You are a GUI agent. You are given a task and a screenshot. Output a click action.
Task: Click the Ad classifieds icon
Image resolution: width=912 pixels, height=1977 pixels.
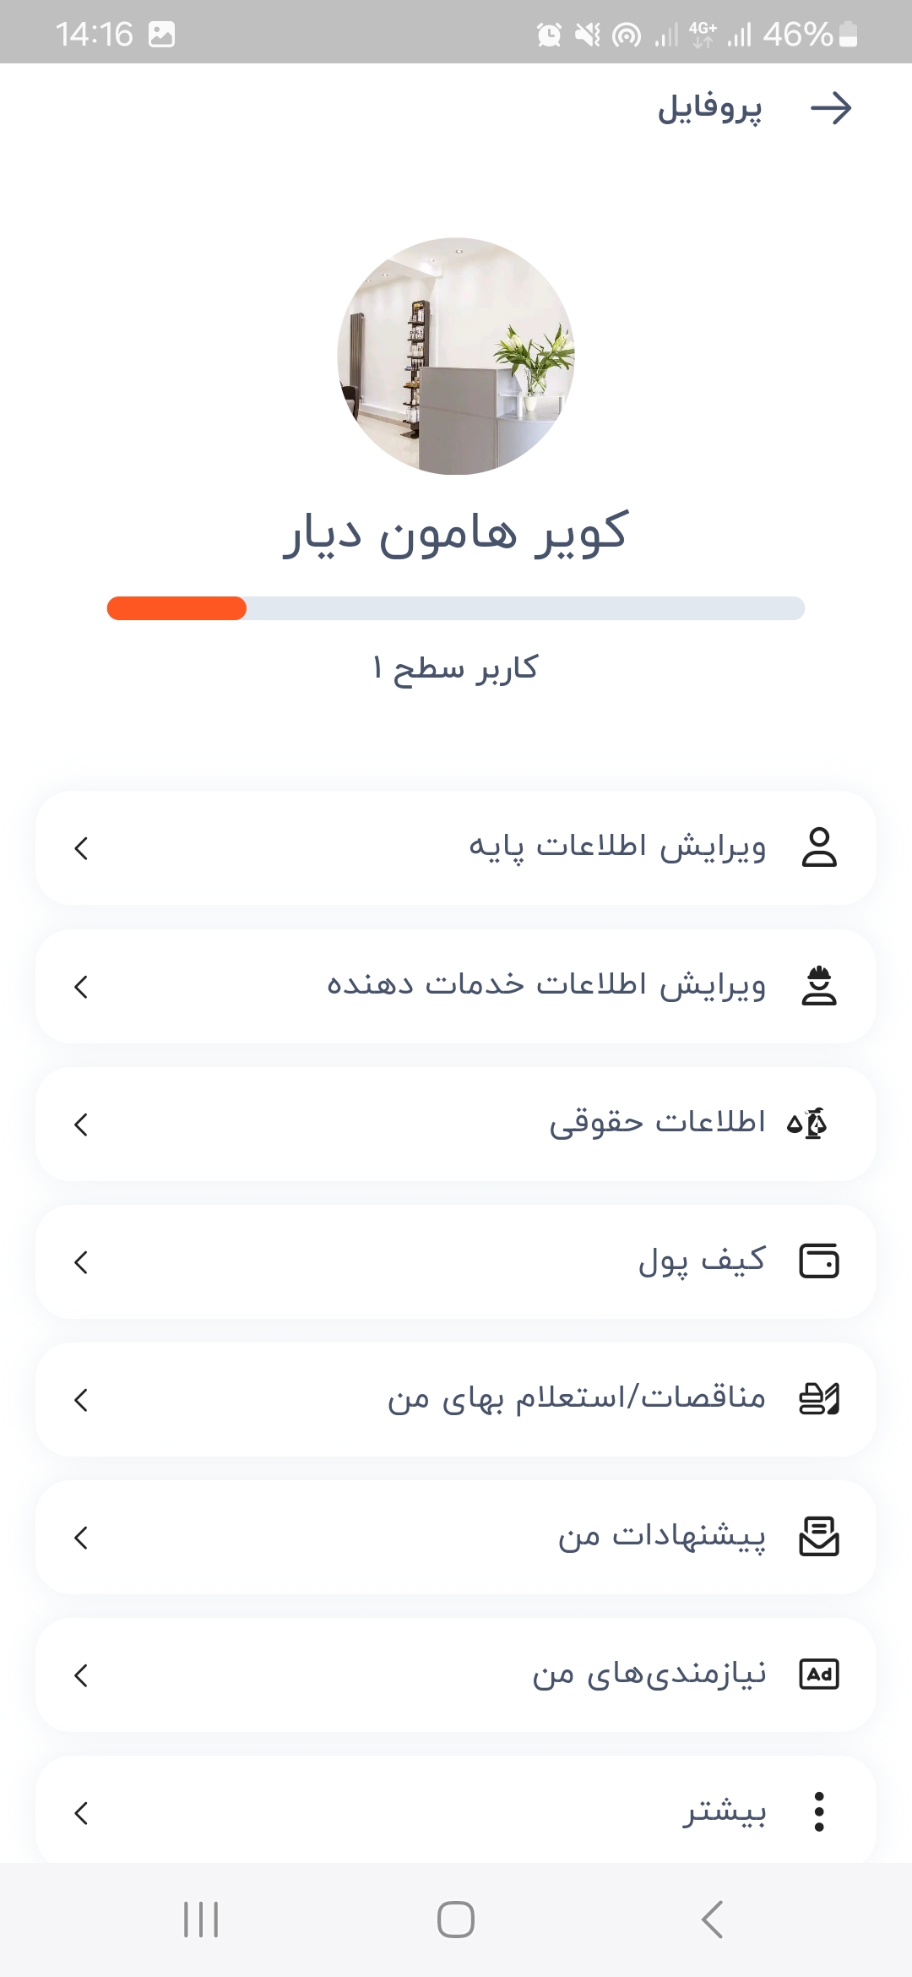tap(818, 1675)
